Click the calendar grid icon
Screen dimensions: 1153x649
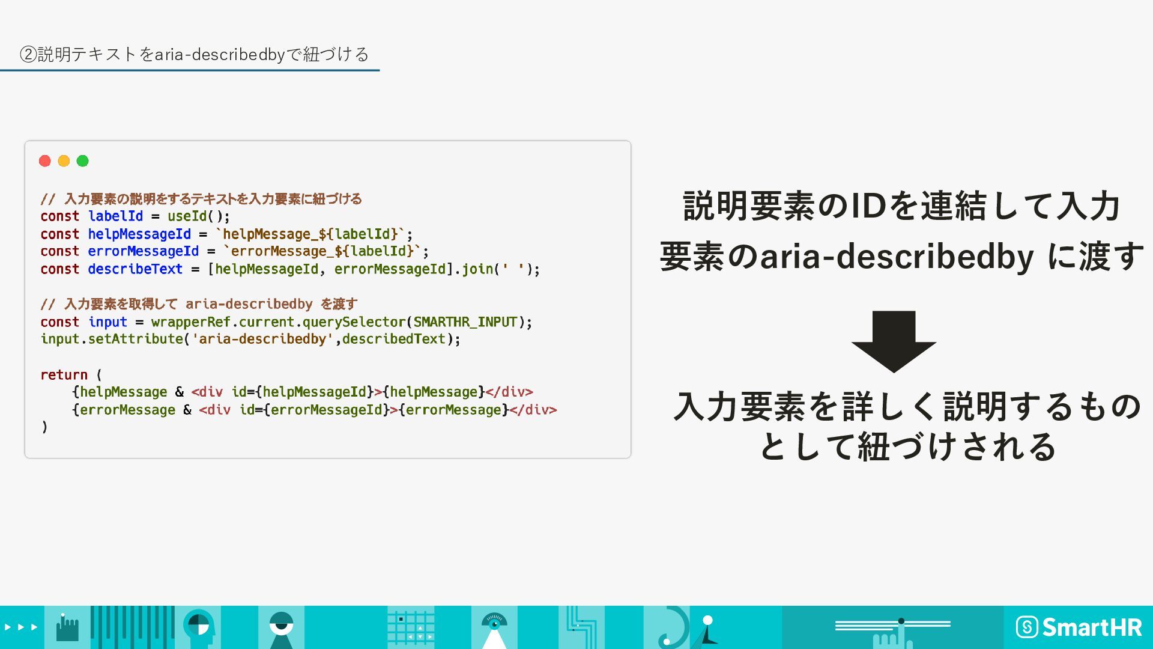point(411,627)
